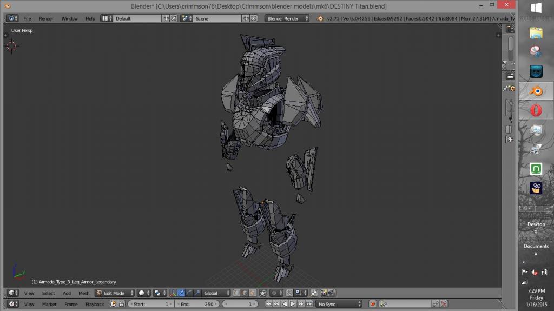Open the Timeline View menu
Image resolution: width=554 pixels, height=311 pixels.
coord(29,304)
